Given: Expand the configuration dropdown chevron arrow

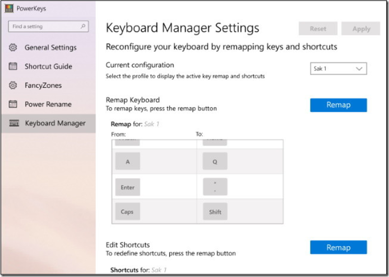Looking at the screenshot, I should [359, 68].
